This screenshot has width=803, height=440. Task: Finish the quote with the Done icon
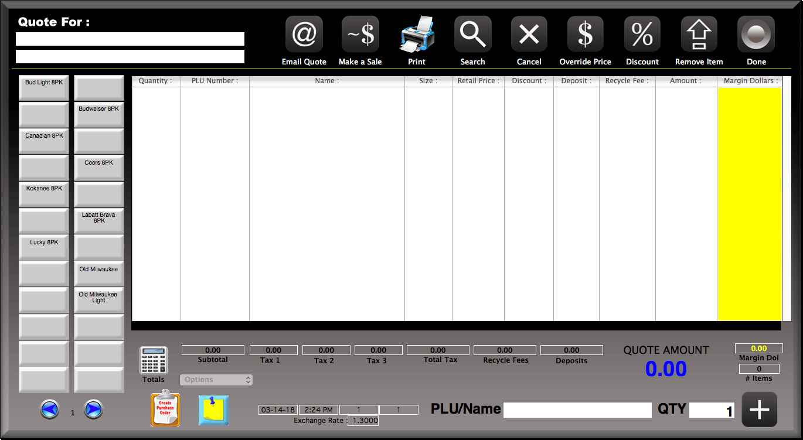point(756,33)
